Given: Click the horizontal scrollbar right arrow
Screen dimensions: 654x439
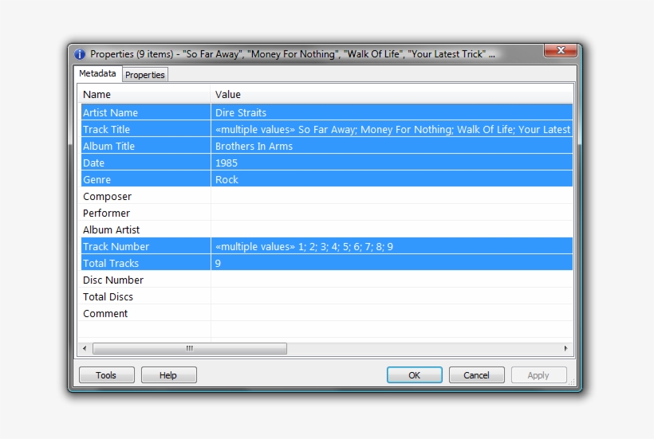Looking at the screenshot, I should pyautogui.click(x=565, y=348).
